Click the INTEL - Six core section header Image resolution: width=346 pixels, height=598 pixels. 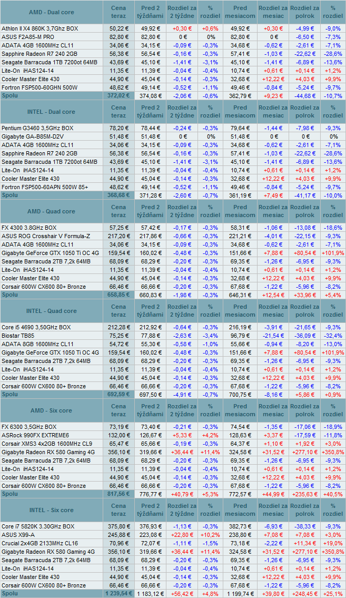pyautogui.click(x=51, y=510)
